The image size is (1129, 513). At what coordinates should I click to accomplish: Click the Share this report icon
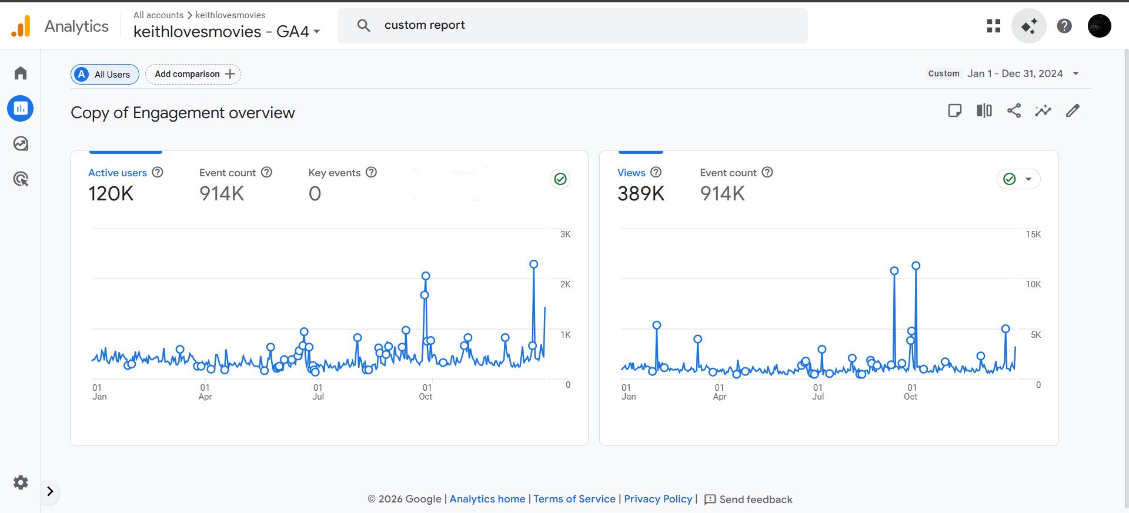[1014, 110]
